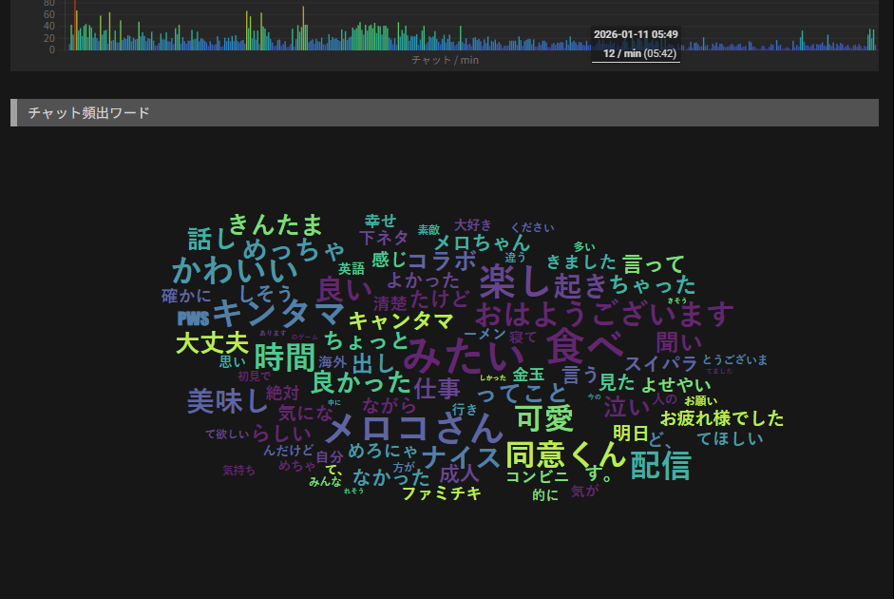Click the word 清楚 in cloud
Viewport: 894px width, 599px height.
(390, 303)
